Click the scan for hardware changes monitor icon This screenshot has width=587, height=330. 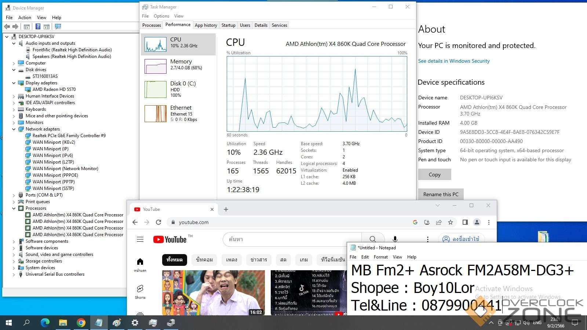58,26
